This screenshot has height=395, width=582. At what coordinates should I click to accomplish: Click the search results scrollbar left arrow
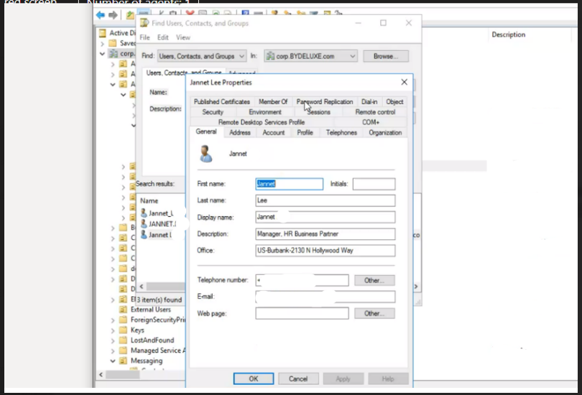142,287
